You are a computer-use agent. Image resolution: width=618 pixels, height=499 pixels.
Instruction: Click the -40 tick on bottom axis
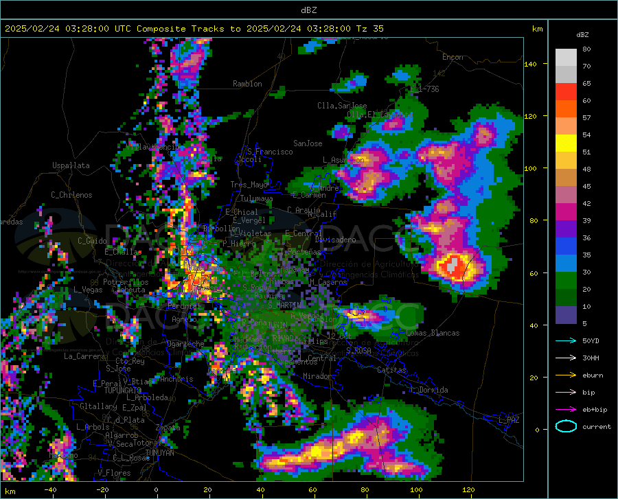coord(50,490)
